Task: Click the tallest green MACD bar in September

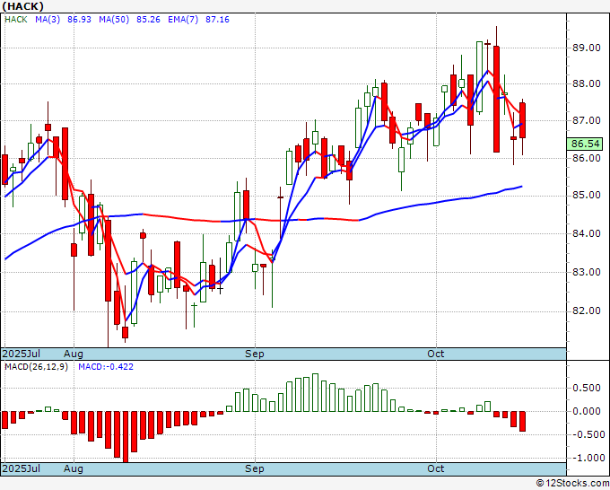Action: point(315,393)
